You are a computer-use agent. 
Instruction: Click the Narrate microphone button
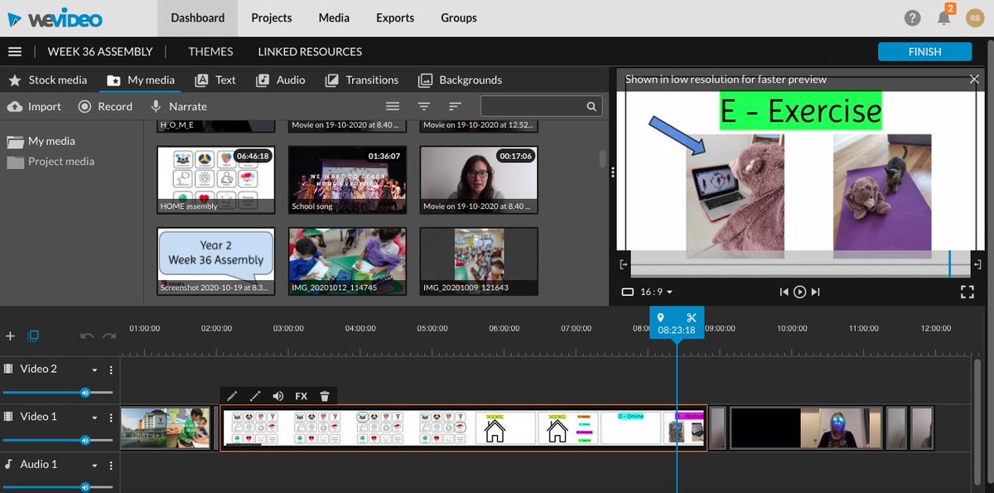click(x=178, y=106)
